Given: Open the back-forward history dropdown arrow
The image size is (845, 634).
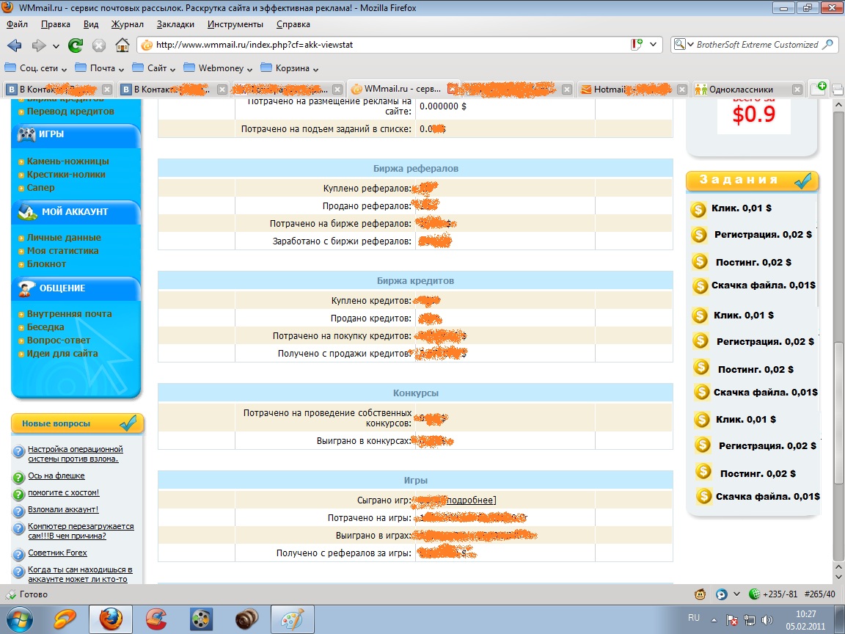Looking at the screenshot, I should 56,46.
